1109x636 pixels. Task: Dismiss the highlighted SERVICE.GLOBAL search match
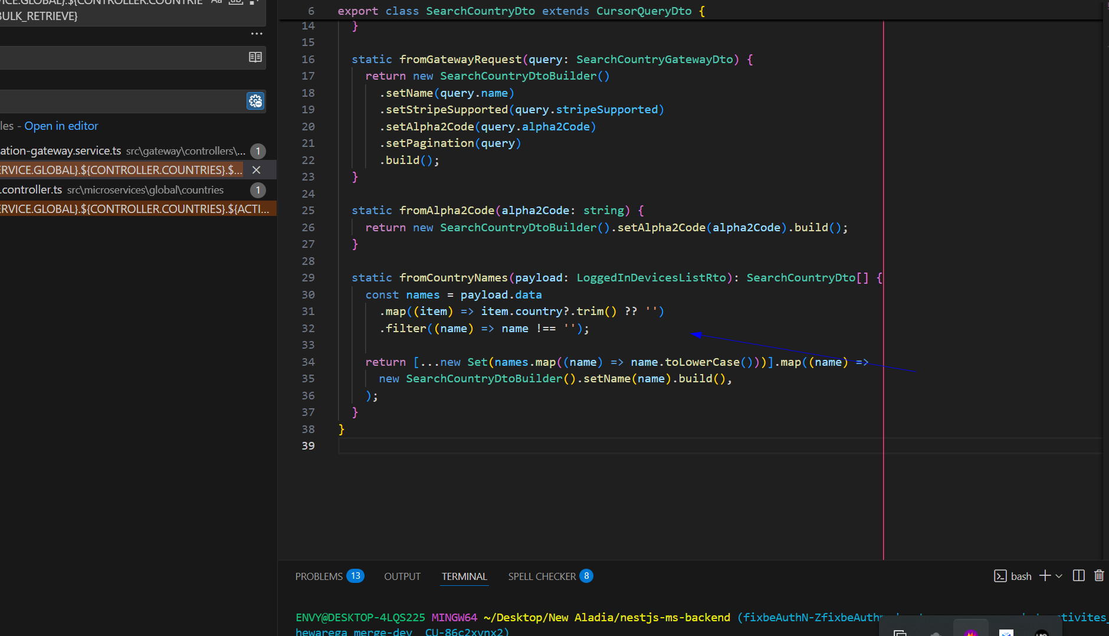[x=257, y=170]
